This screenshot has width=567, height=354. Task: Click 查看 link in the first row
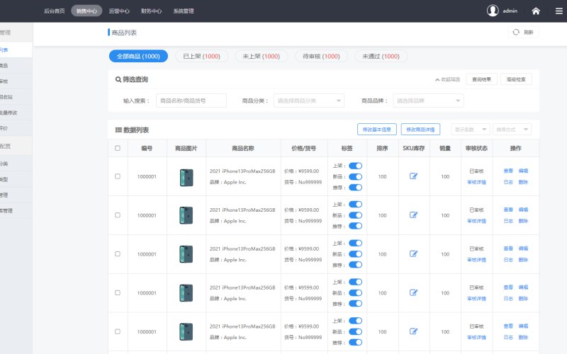(x=508, y=171)
